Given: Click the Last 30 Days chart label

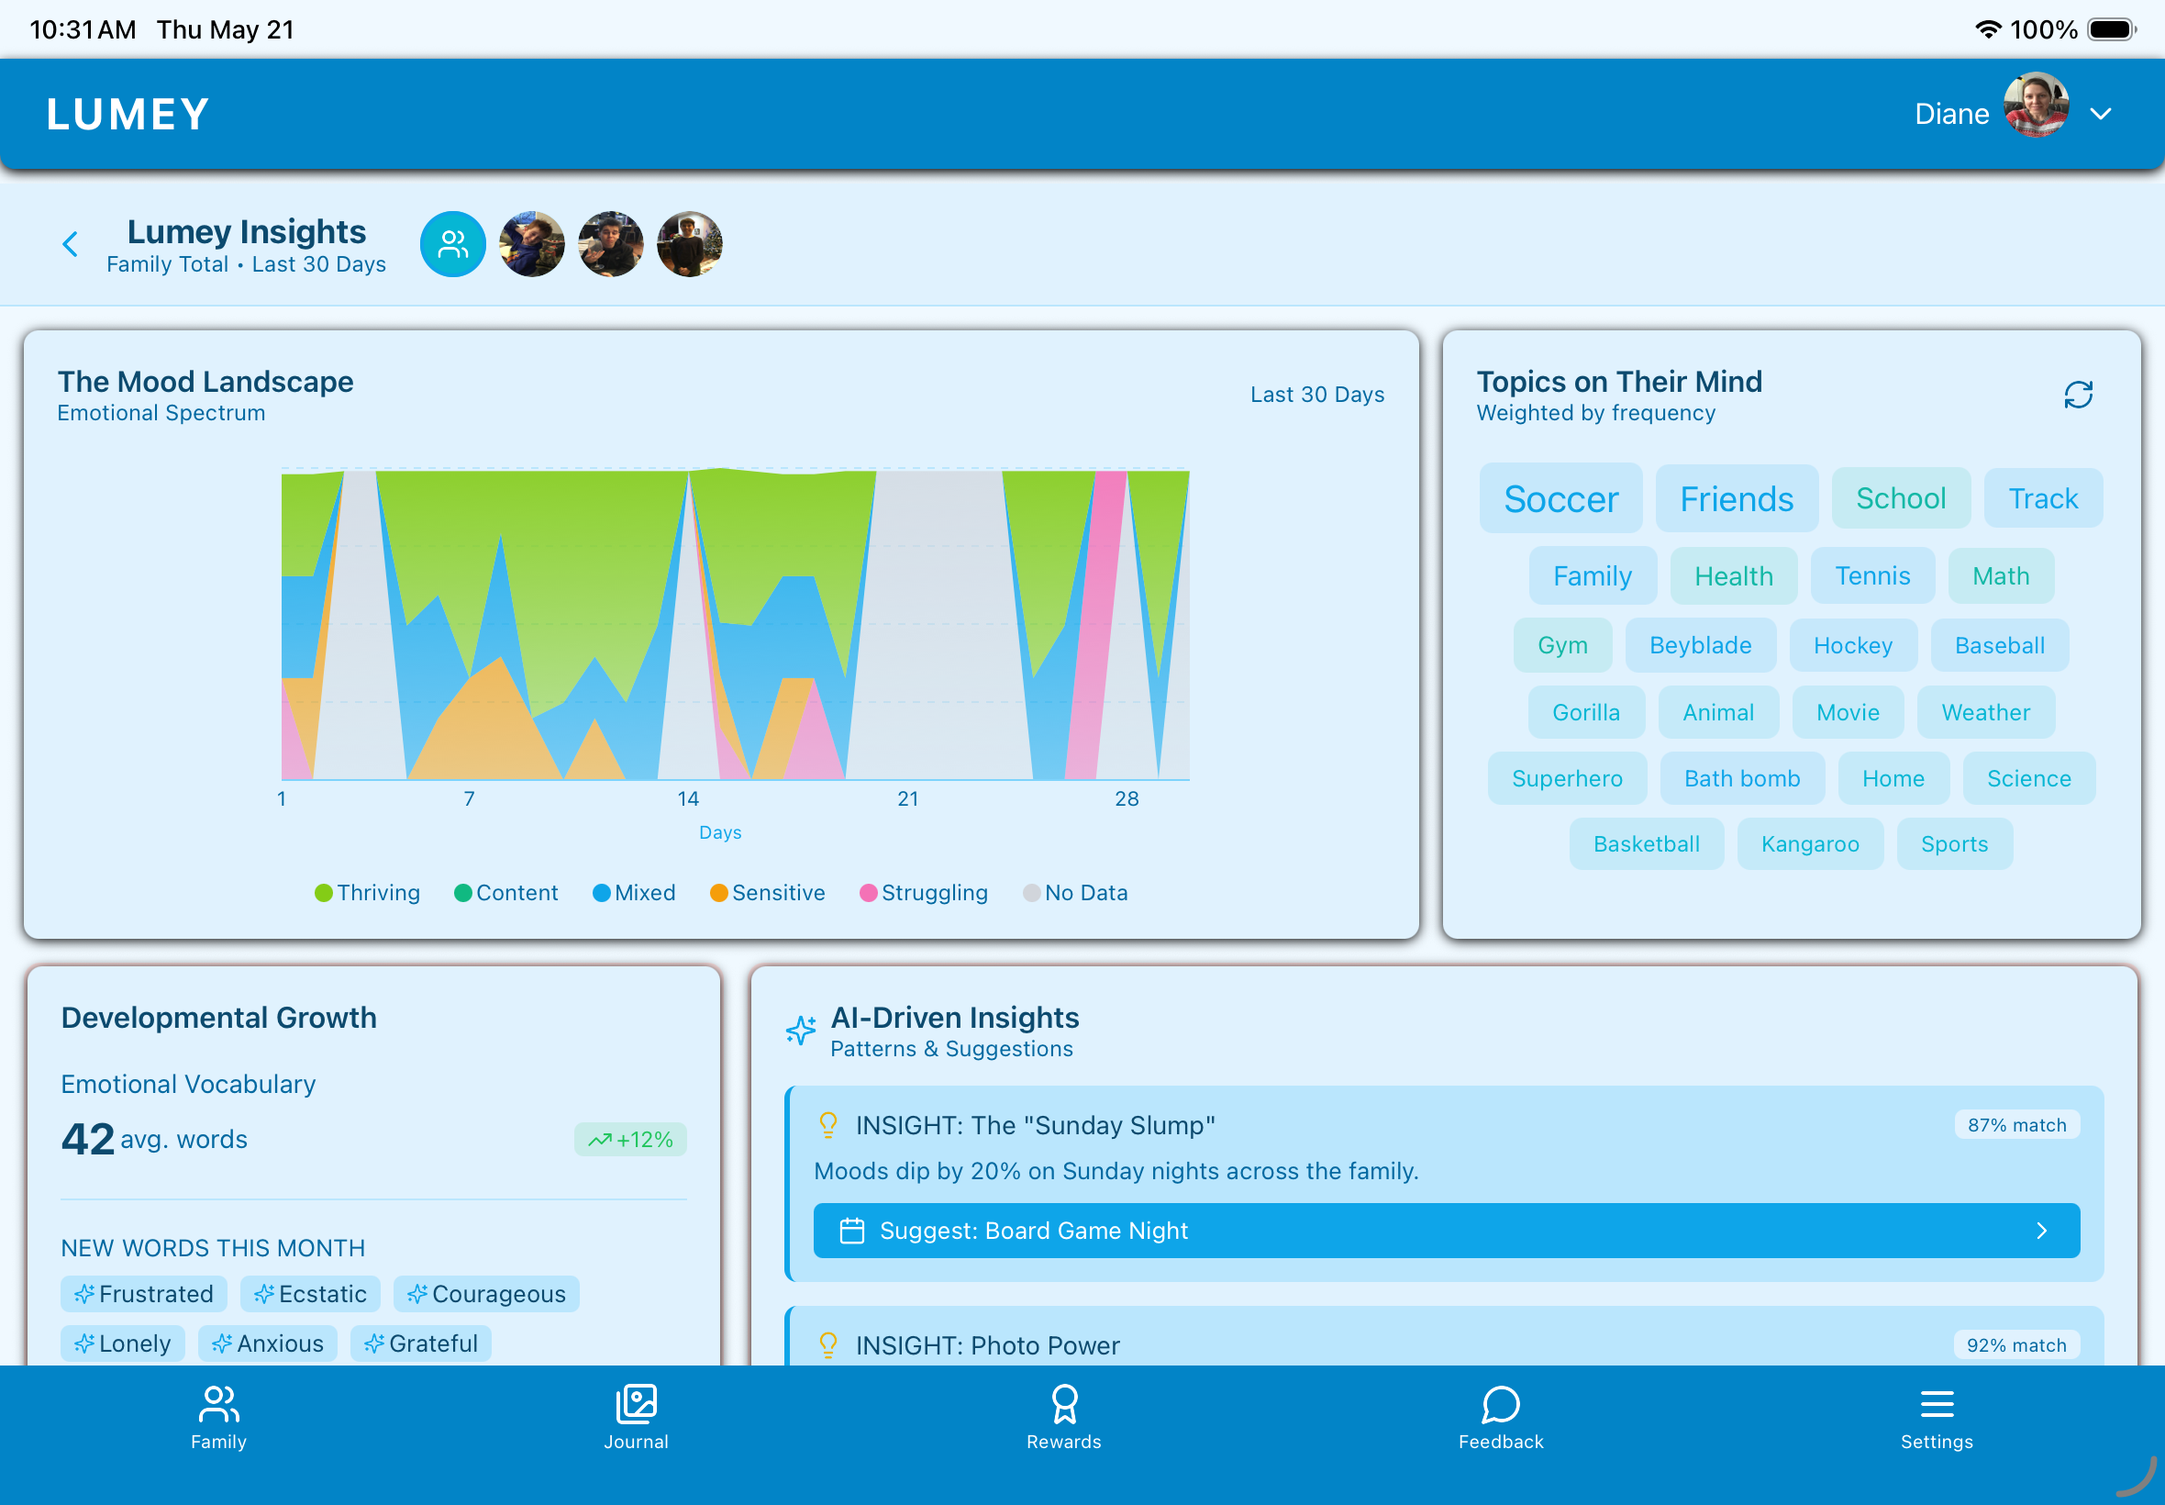Looking at the screenshot, I should [x=1316, y=395].
